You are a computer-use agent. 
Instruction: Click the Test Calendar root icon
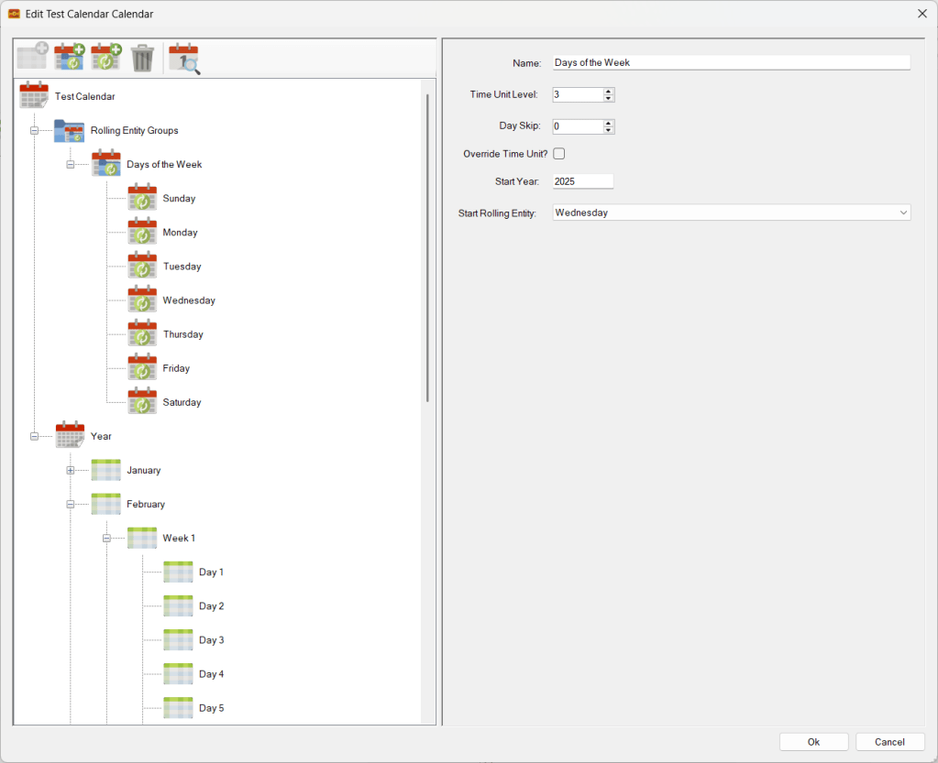point(34,96)
